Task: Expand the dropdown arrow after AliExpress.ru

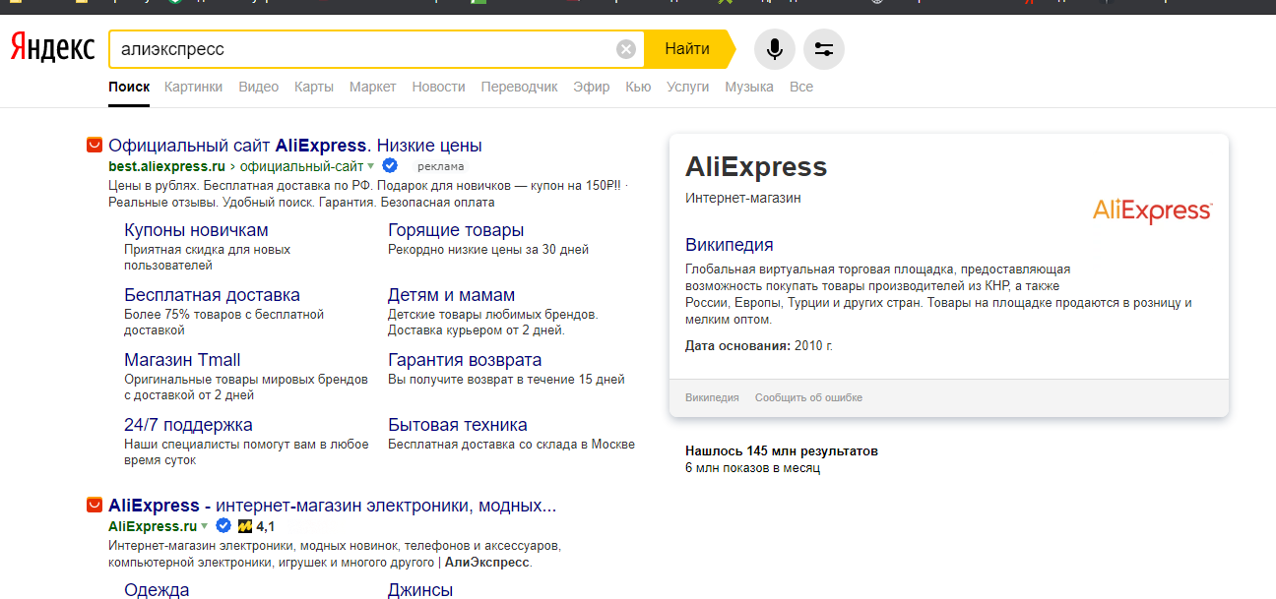Action: pos(205,527)
